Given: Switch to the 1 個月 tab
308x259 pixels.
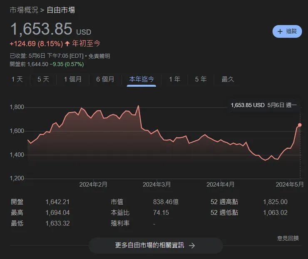Looking at the screenshot, I should point(73,79).
